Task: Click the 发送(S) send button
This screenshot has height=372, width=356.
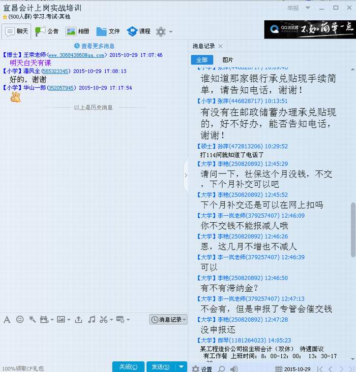Action: (160, 366)
